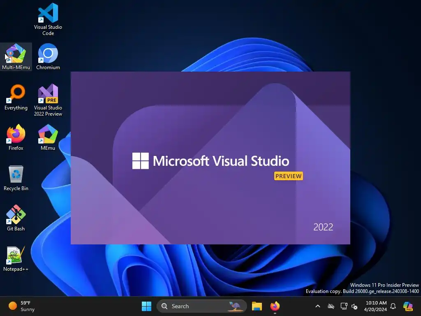Open the clock showing 10:10 AM
The height and width of the screenshot is (316, 421).
(375, 306)
